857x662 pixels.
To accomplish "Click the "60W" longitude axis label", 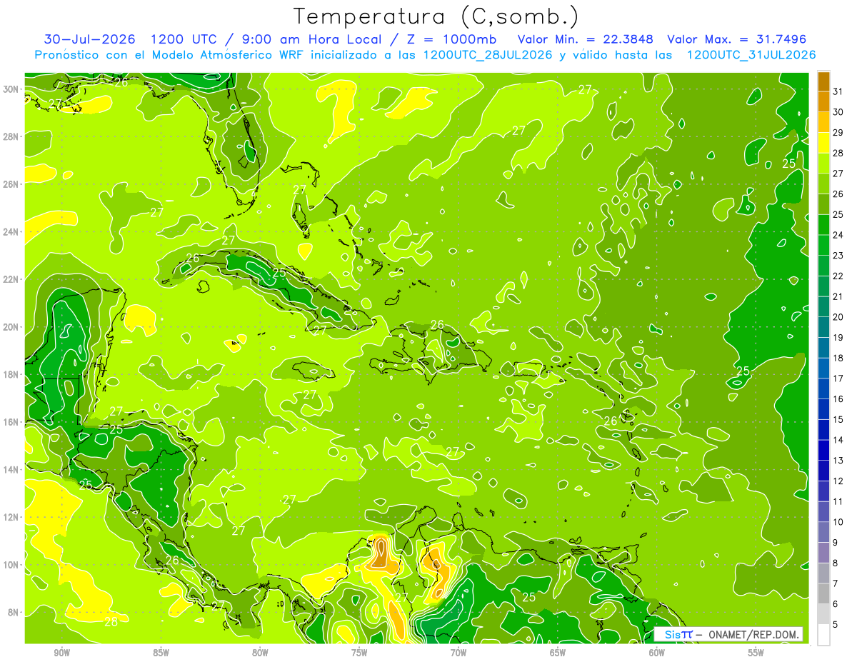I will coord(656,653).
